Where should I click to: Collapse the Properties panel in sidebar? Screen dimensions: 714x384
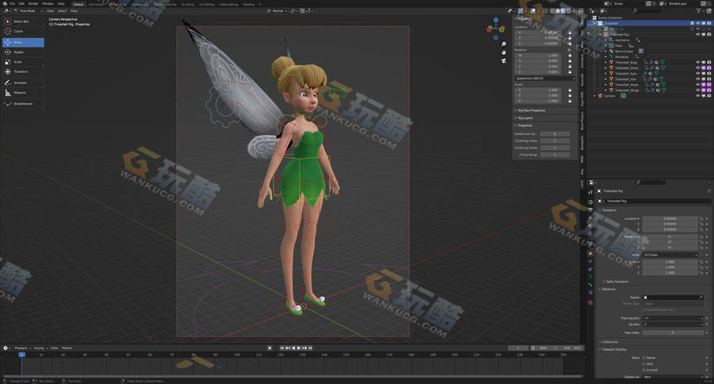tap(524, 125)
